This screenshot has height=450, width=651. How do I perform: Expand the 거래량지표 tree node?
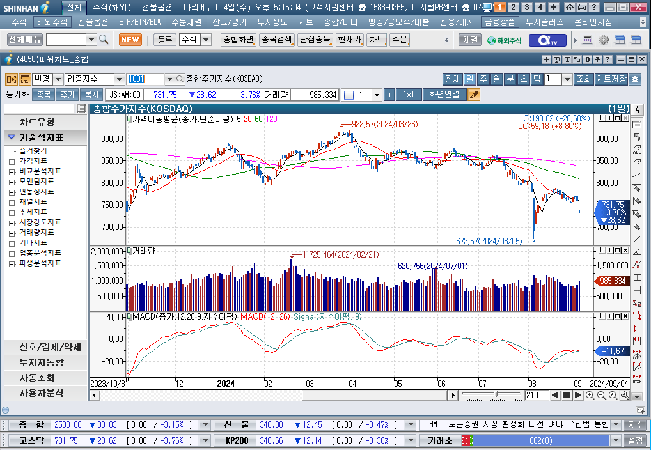(12, 233)
